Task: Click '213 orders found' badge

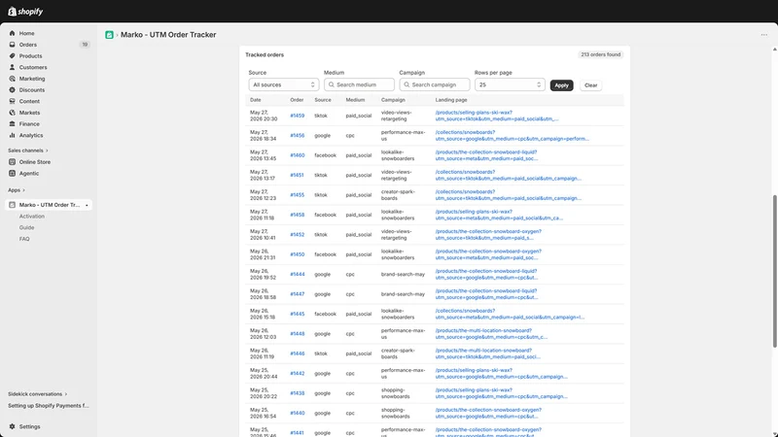Action: click(600, 54)
